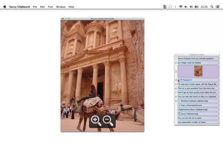Select the 'FTP Password' clipboard item

[198, 80]
